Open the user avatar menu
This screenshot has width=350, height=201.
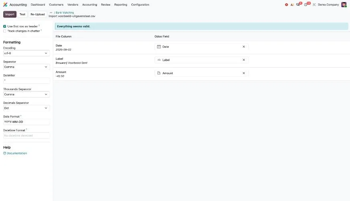pyautogui.click(x=344, y=5)
